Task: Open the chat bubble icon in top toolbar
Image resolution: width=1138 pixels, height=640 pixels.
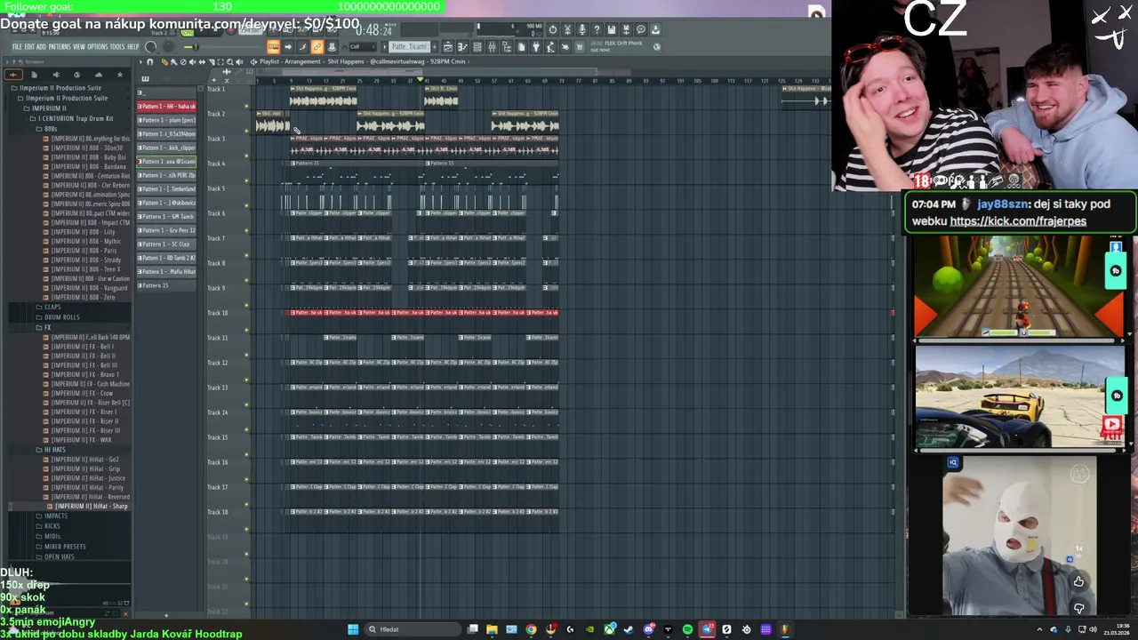Action: pos(641,29)
